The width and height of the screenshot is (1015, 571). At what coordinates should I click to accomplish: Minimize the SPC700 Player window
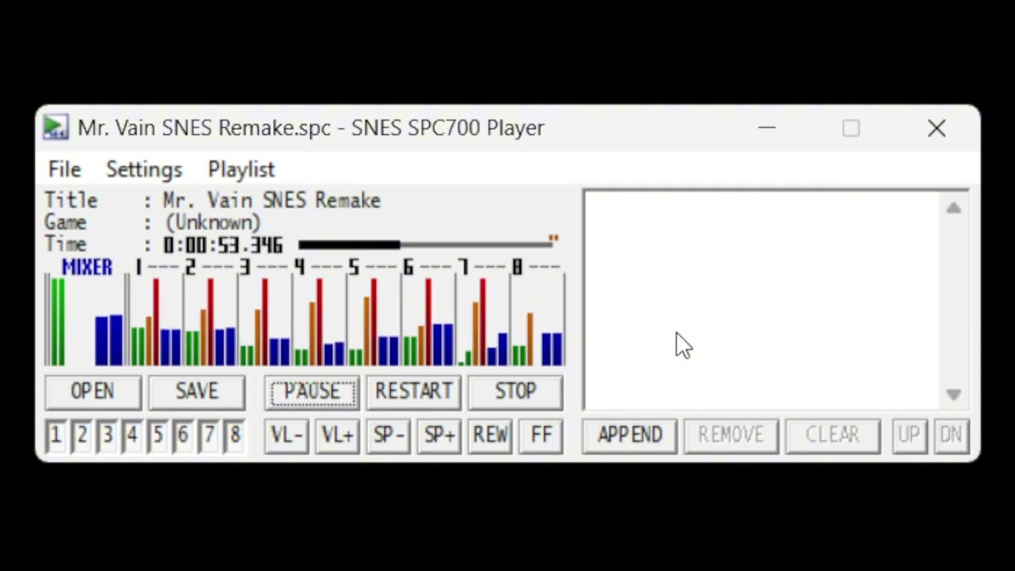click(766, 128)
